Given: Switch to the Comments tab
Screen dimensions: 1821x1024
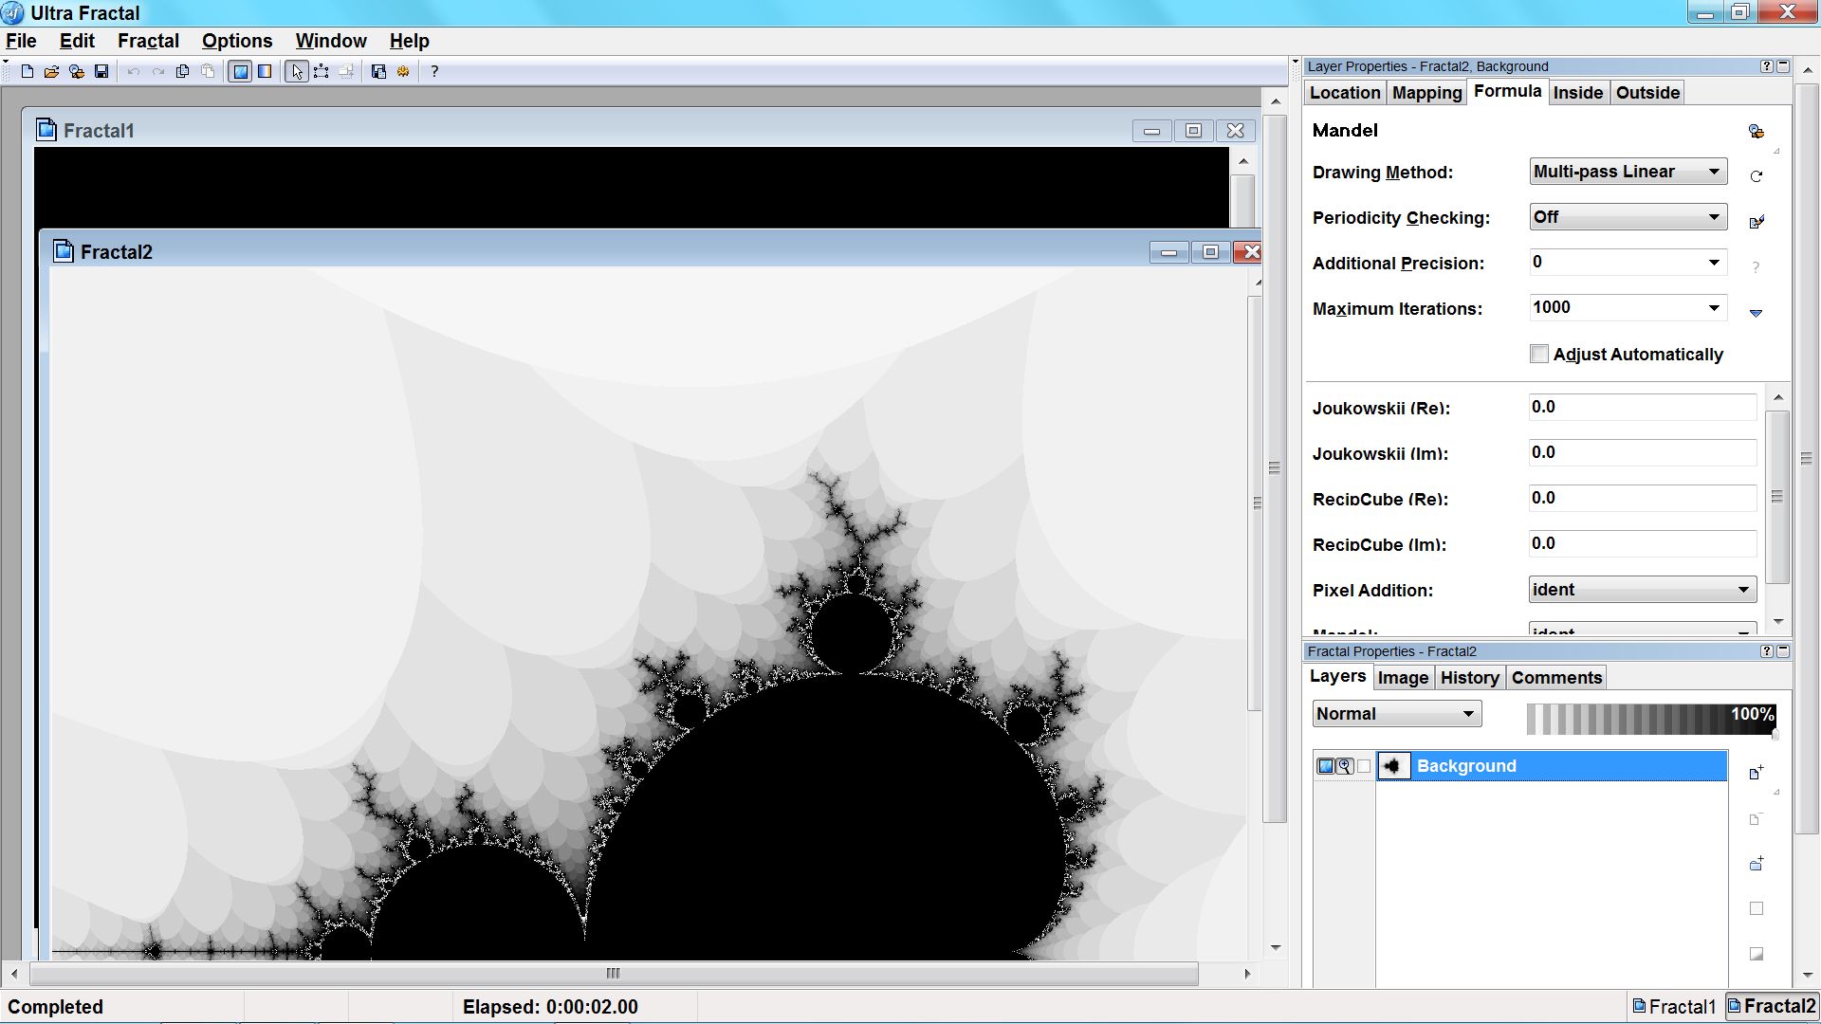Looking at the screenshot, I should pyautogui.click(x=1556, y=678).
